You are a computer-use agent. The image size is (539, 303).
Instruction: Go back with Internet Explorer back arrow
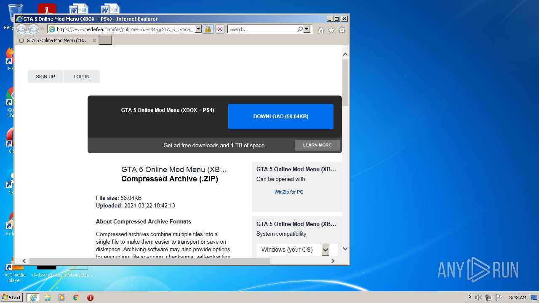coord(21,29)
